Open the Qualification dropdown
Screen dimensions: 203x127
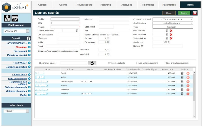[x=173, y=23]
